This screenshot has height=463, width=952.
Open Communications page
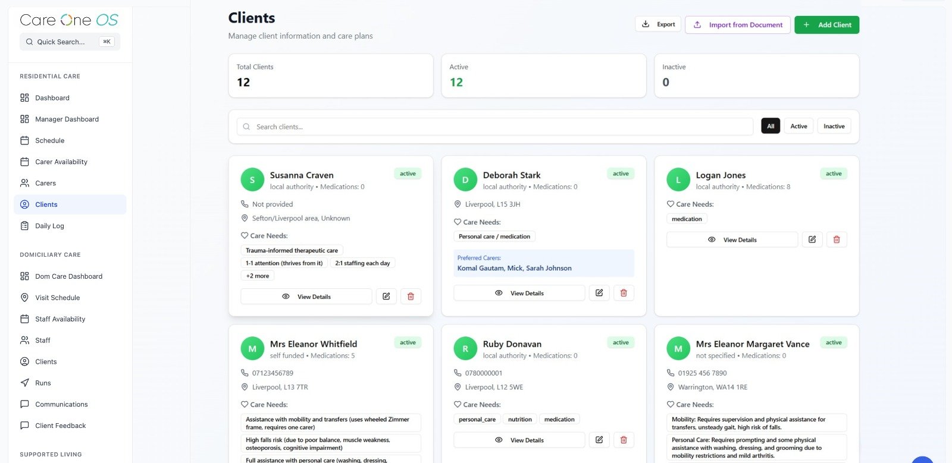(x=70, y=405)
